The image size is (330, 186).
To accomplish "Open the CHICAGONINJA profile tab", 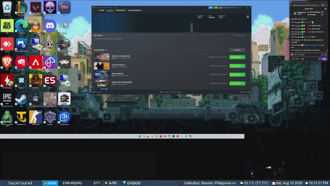I will tap(134, 10).
